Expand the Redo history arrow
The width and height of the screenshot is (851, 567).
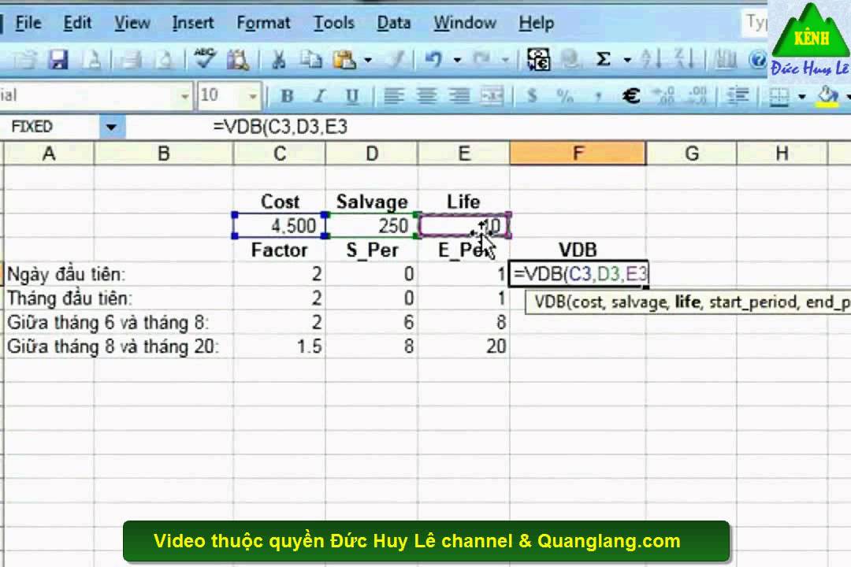tap(505, 59)
